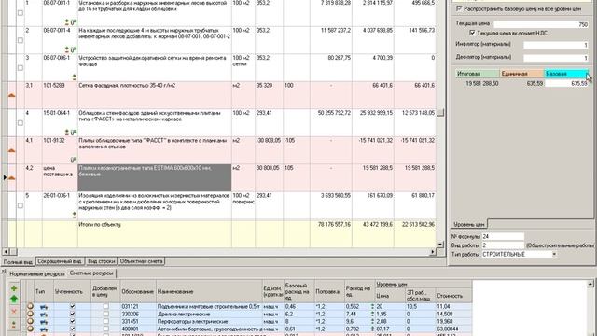Click the orange material marker in row 3,1
Image resolution: width=597 pixels, height=336 pixels.
(12, 95)
